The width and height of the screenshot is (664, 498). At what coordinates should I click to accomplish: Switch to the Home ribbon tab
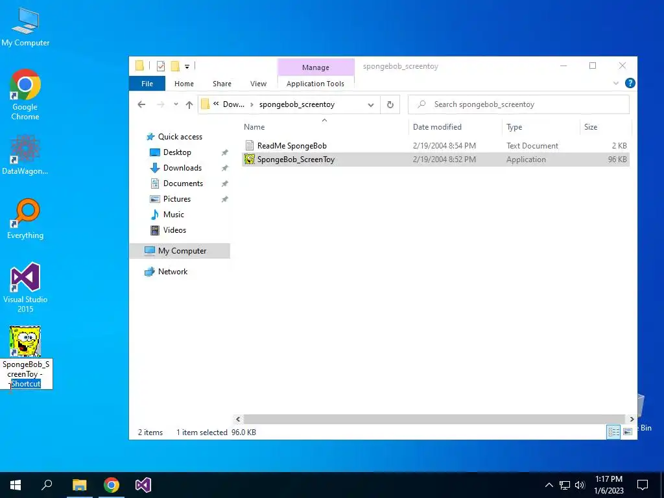coord(184,84)
